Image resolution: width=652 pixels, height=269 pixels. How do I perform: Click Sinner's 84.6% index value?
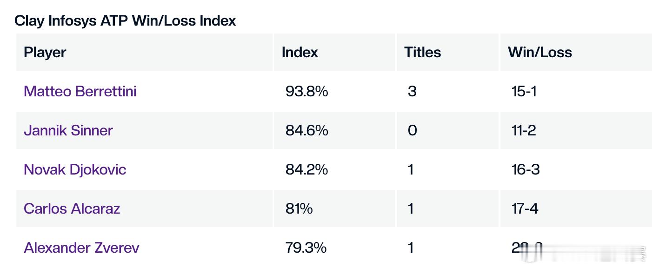point(307,130)
